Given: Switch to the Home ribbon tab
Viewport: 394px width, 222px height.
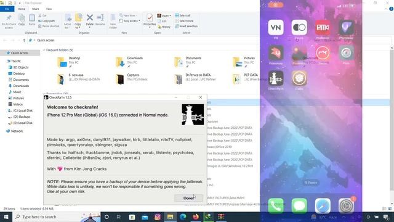Looking at the screenshot, I should coord(22,9).
